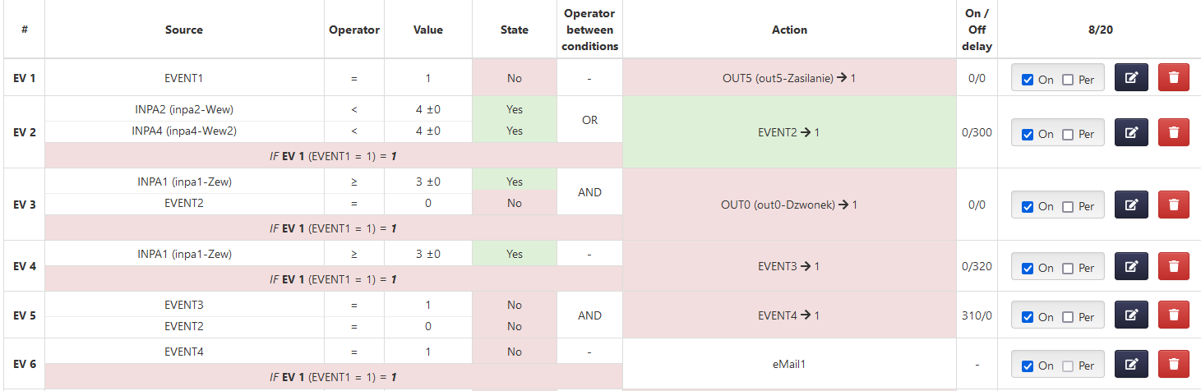Edit the EV 2 event row
The height and width of the screenshot is (391, 1201).
click(1131, 133)
